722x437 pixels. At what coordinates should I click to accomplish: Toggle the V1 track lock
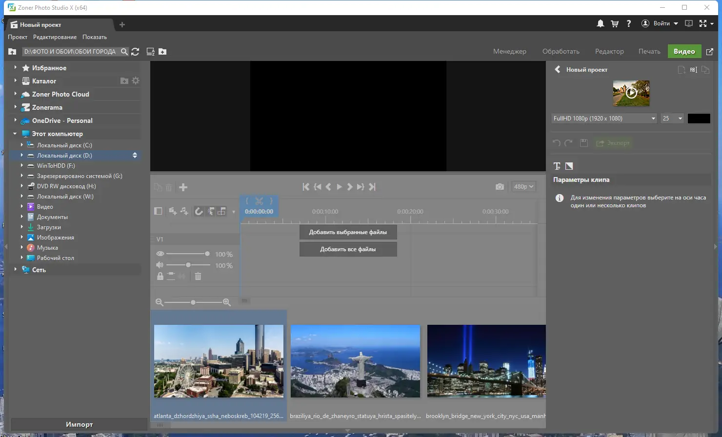tap(160, 277)
